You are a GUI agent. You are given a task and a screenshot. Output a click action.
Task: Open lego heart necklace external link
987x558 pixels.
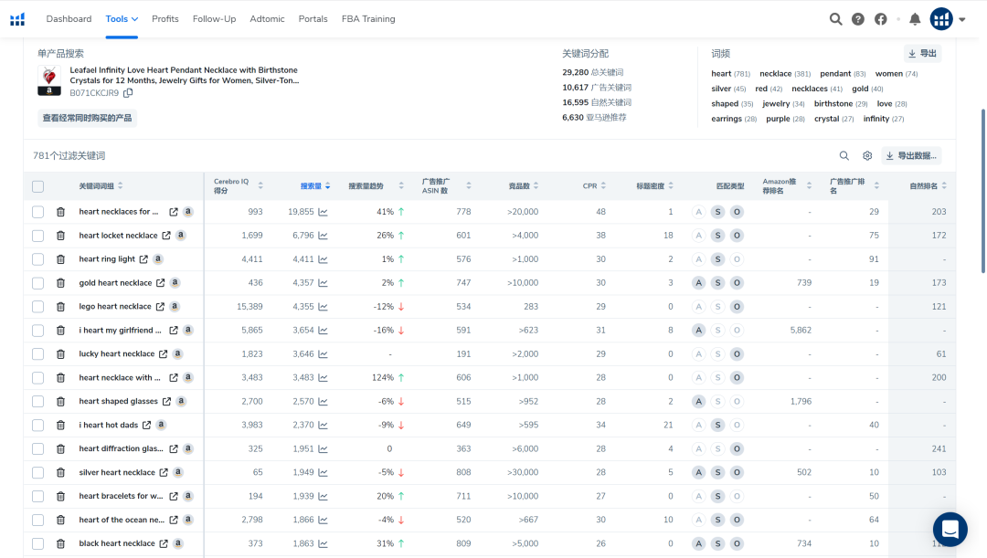pos(160,306)
